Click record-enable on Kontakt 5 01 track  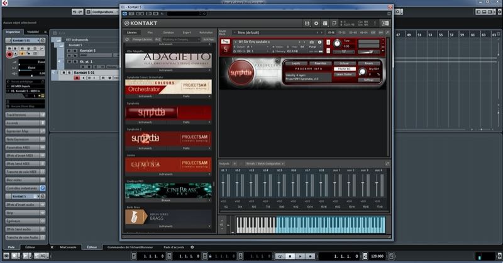77,78
